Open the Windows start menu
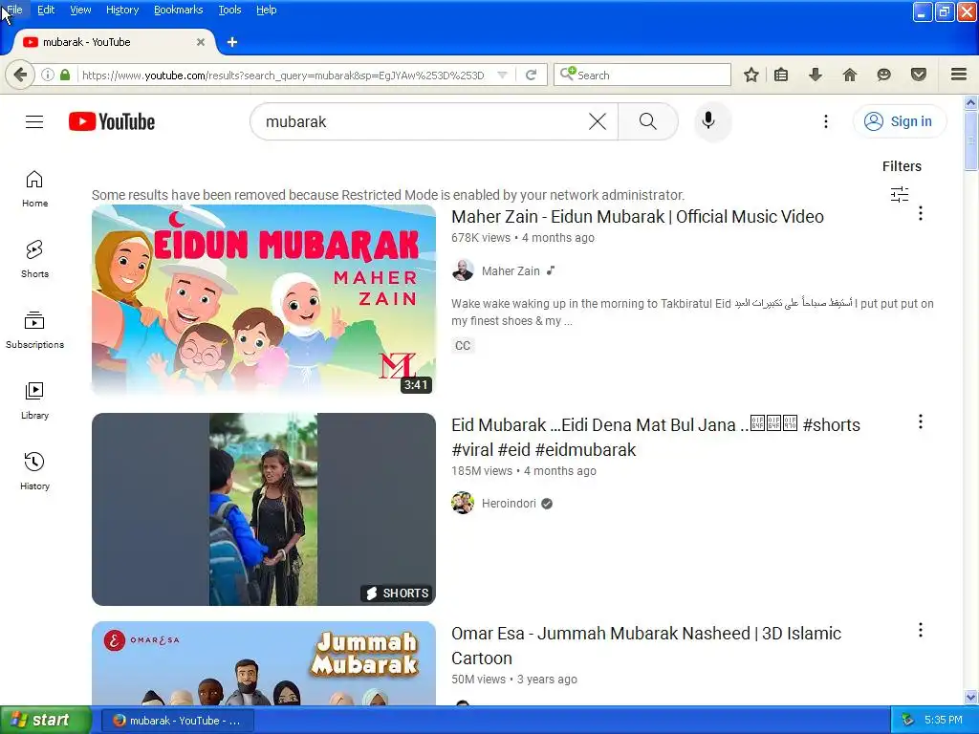Viewport: 979px width, 734px height. 46,720
